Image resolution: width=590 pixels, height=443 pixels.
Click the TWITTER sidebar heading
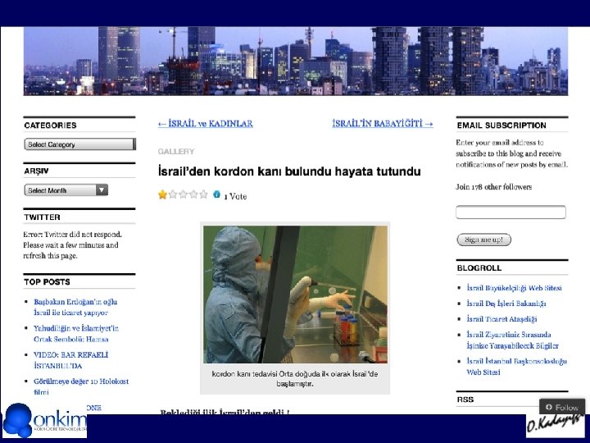tap(42, 217)
